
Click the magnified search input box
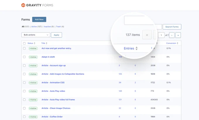139,20
